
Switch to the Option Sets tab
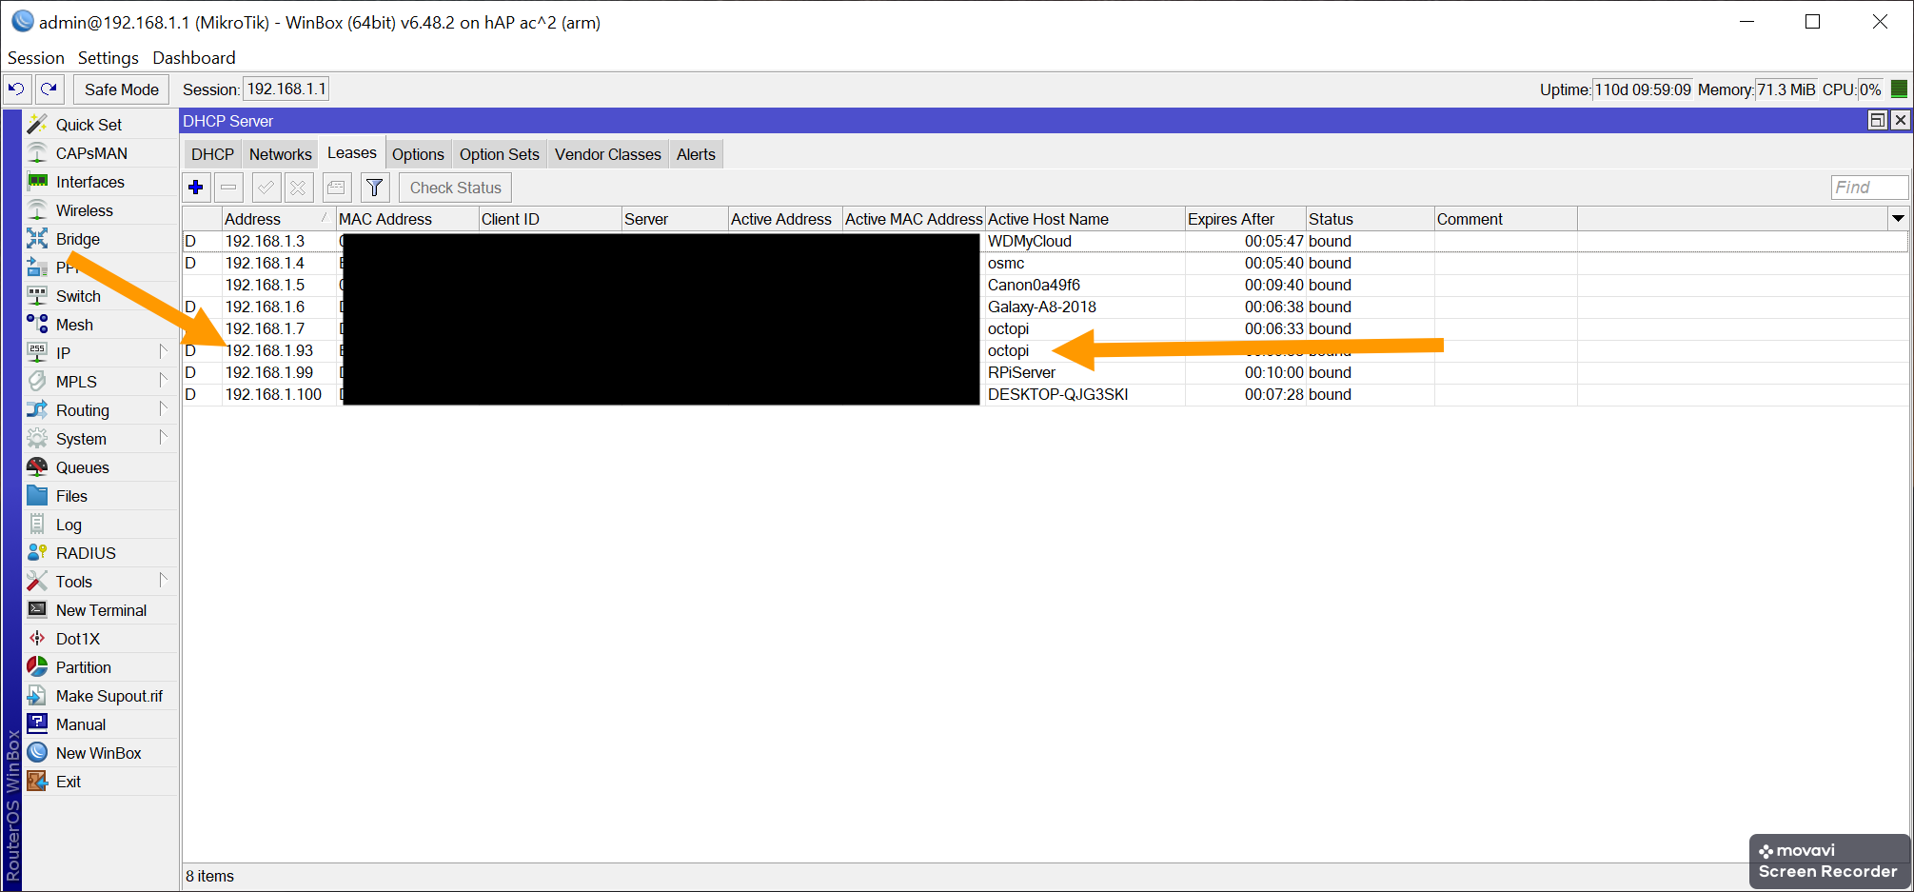500,154
